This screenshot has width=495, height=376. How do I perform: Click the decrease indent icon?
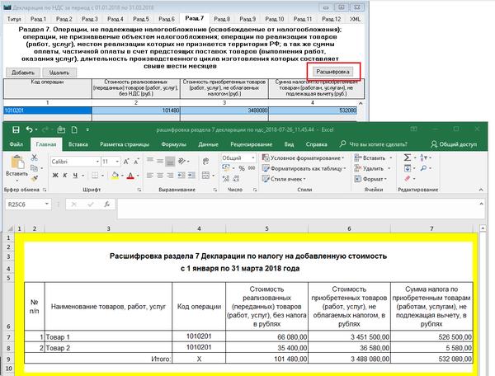click(181, 176)
